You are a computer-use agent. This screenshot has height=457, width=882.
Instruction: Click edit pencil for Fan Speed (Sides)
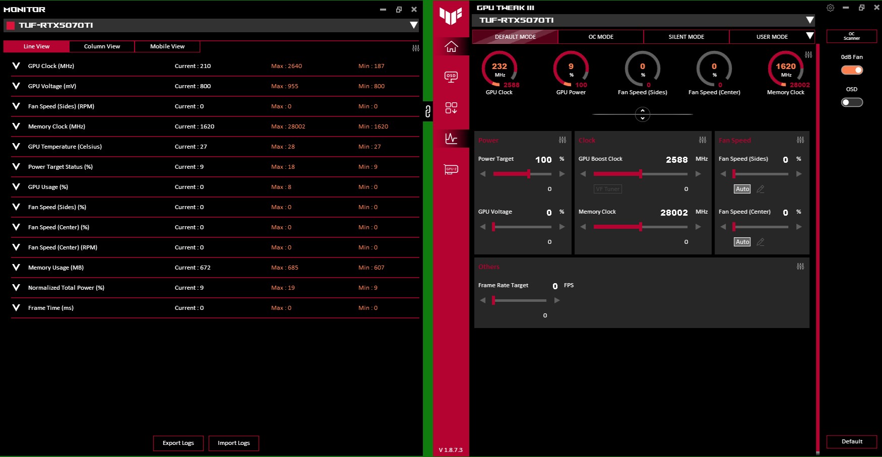click(x=761, y=189)
